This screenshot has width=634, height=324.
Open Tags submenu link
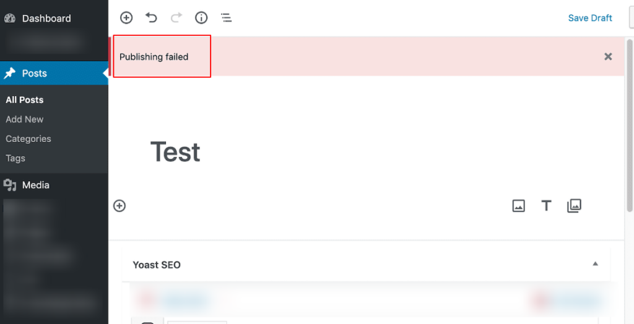click(15, 158)
